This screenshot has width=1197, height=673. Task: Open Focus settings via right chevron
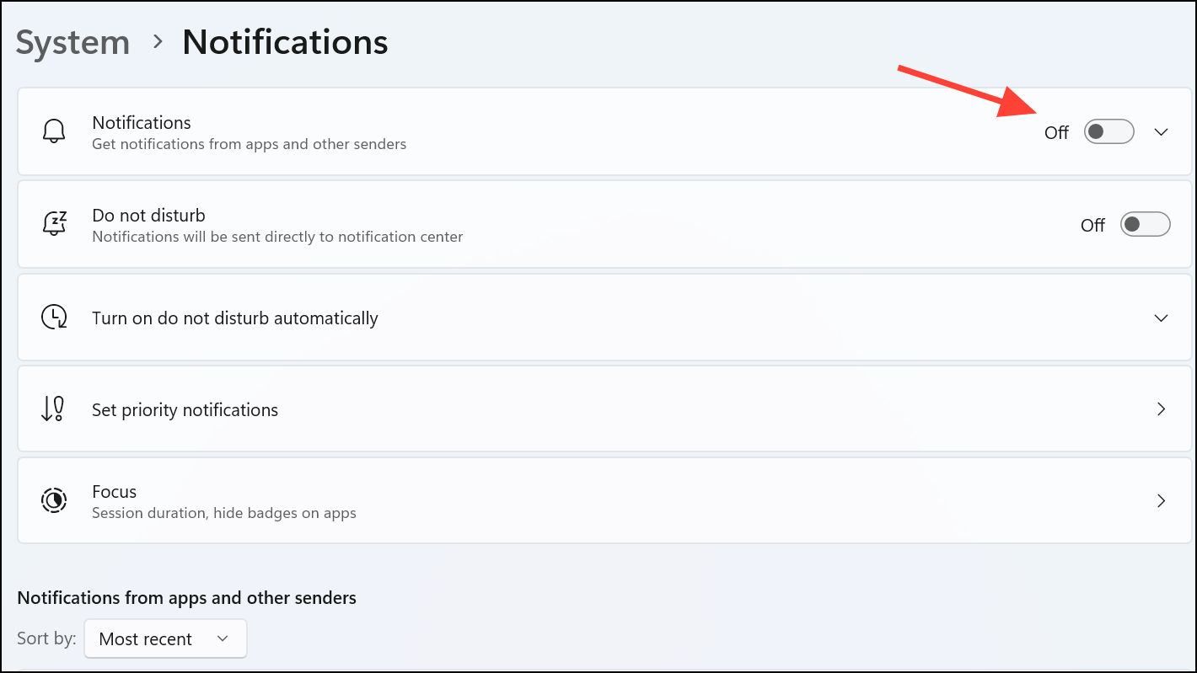tap(1161, 500)
